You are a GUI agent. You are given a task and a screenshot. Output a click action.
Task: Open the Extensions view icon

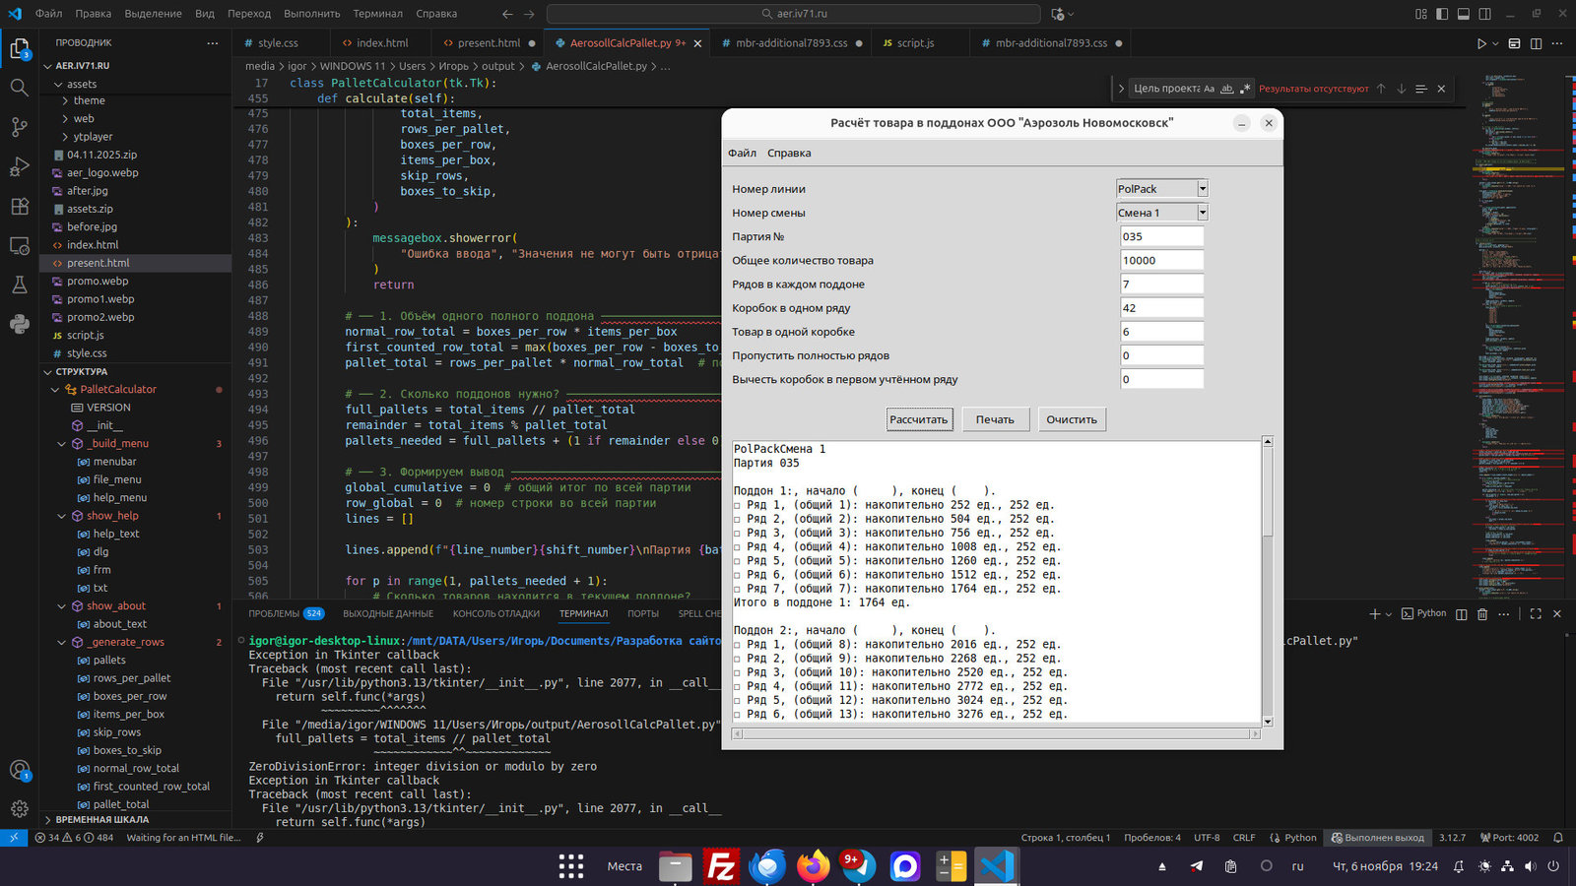point(19,207)
